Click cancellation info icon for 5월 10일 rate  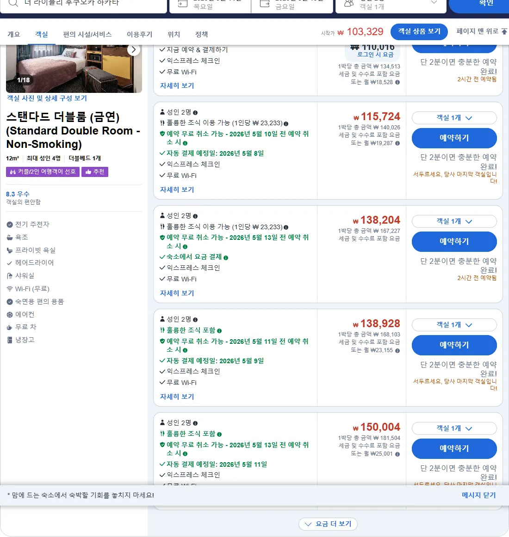(185, 143)
